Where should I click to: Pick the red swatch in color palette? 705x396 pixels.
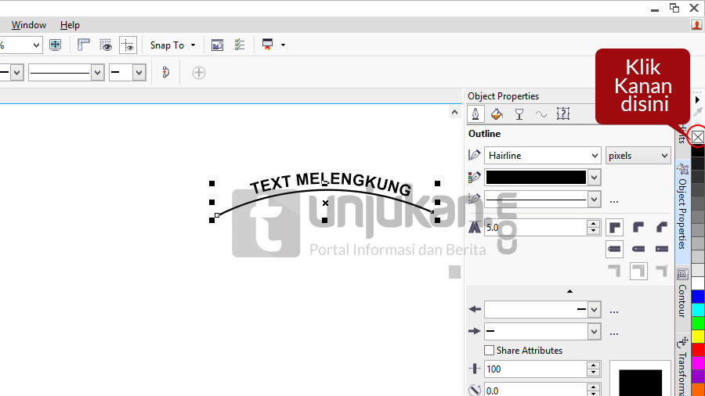pyautogui.click(x=698, y=349)
